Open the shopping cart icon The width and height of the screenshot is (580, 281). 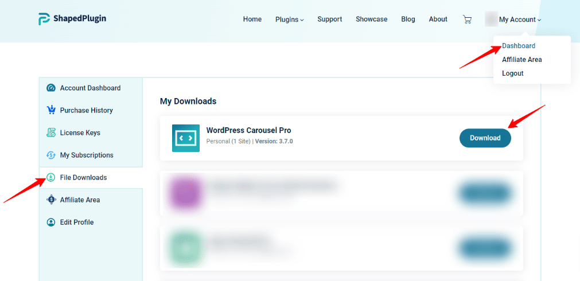467,19
